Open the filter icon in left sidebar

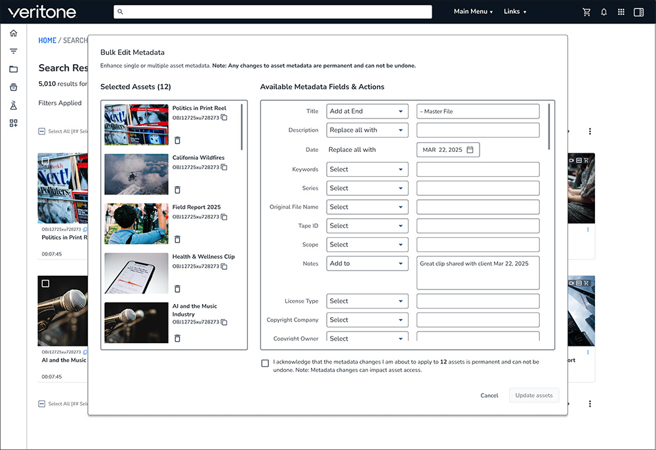coord(13,51)
